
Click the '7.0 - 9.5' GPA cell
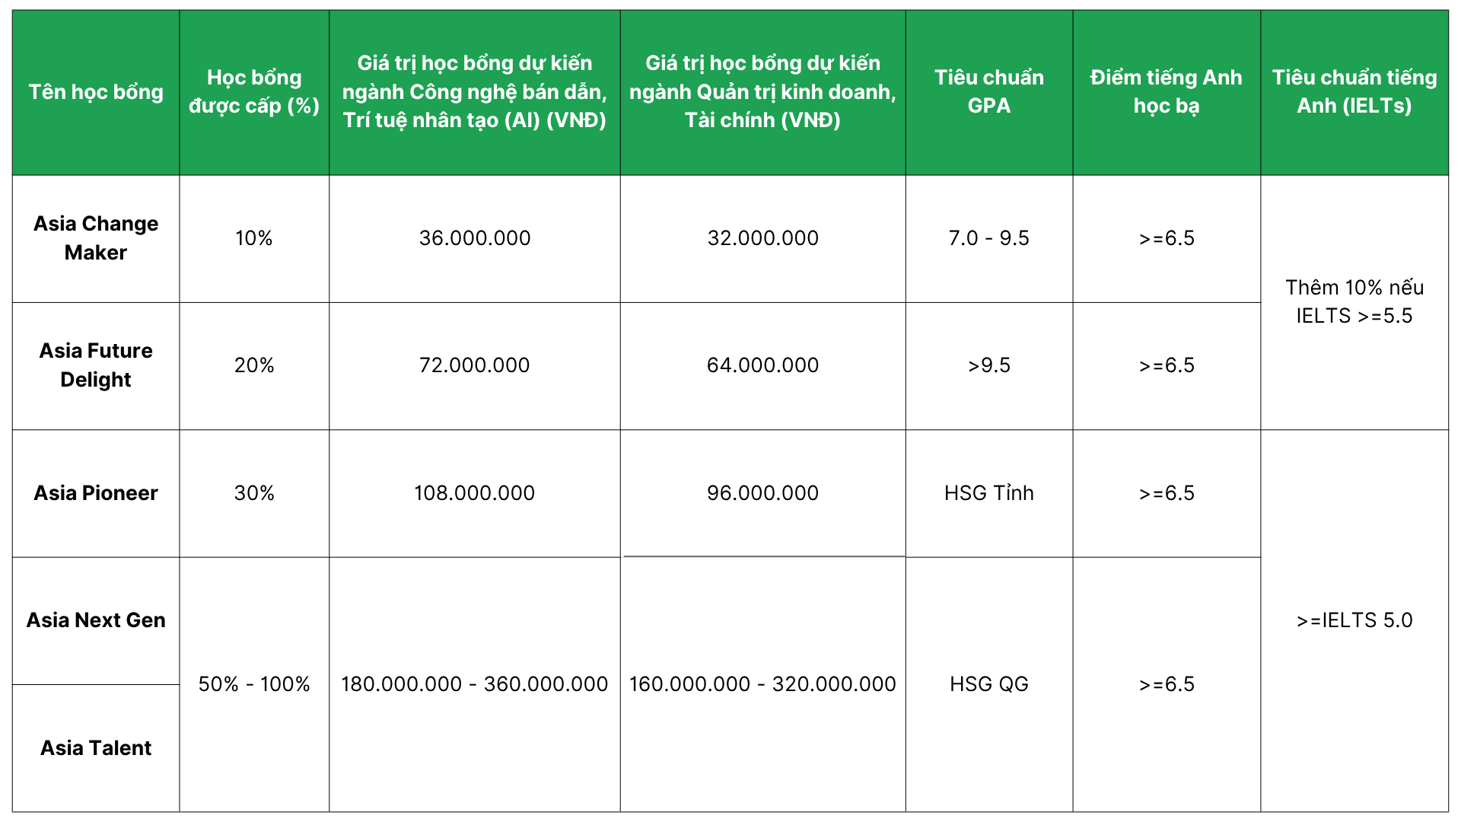(989, 238)
